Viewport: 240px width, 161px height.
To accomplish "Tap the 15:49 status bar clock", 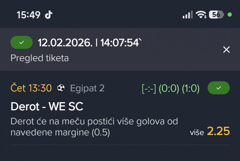I will click(28, 15).
